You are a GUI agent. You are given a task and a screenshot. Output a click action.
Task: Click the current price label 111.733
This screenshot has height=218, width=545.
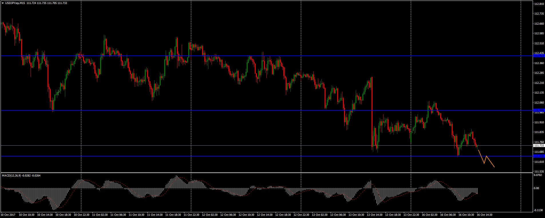tap(538, 146)
